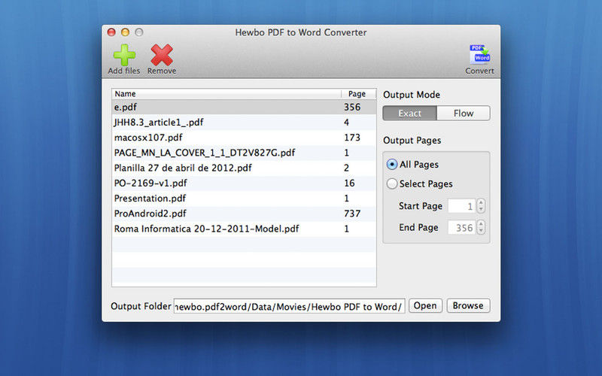The height and width of the screenshot is (376, 602).
Task: Switch output mode to Exact
Action: [409, 114]
